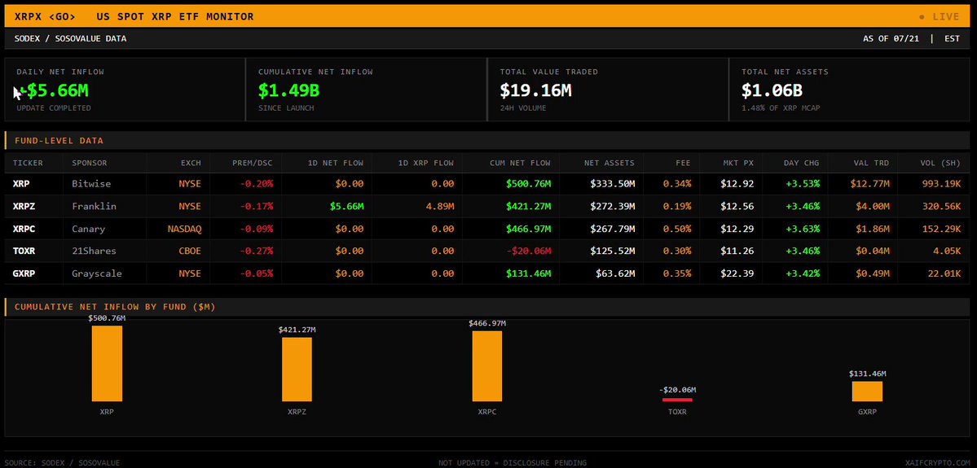Image resolution: width=977 pixels, height=468 pixels.
Task: Select Cumulative Net Inflow value $1.49B
Action: (289, 90)
